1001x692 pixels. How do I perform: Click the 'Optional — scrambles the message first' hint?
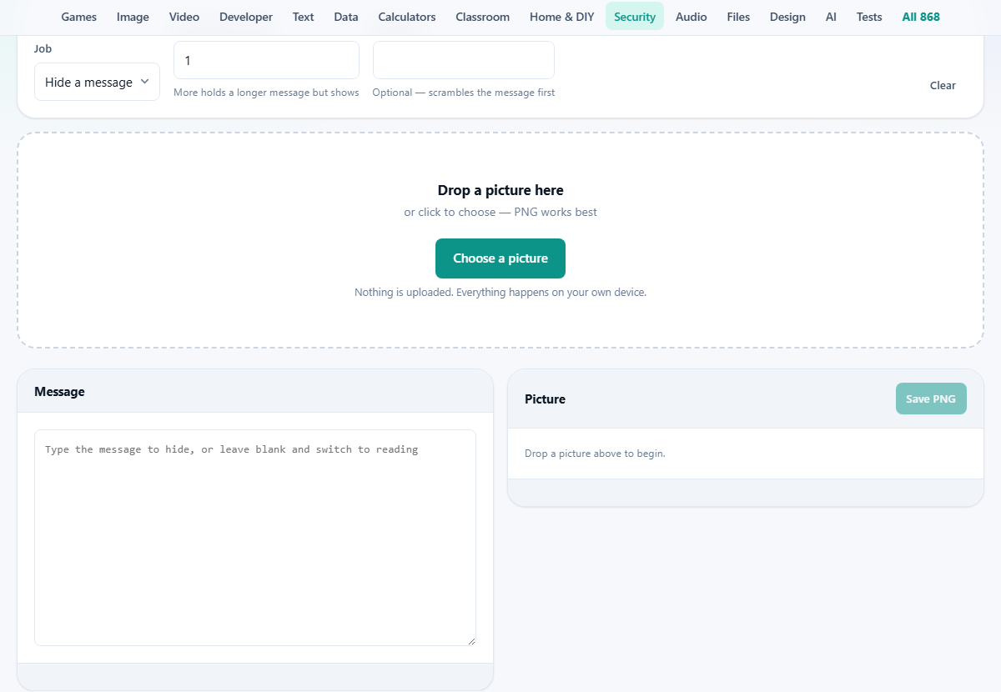coord(464,93)
